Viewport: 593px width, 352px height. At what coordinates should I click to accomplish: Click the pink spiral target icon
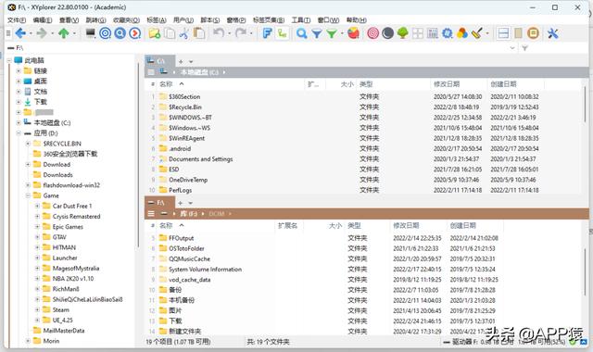372,33
